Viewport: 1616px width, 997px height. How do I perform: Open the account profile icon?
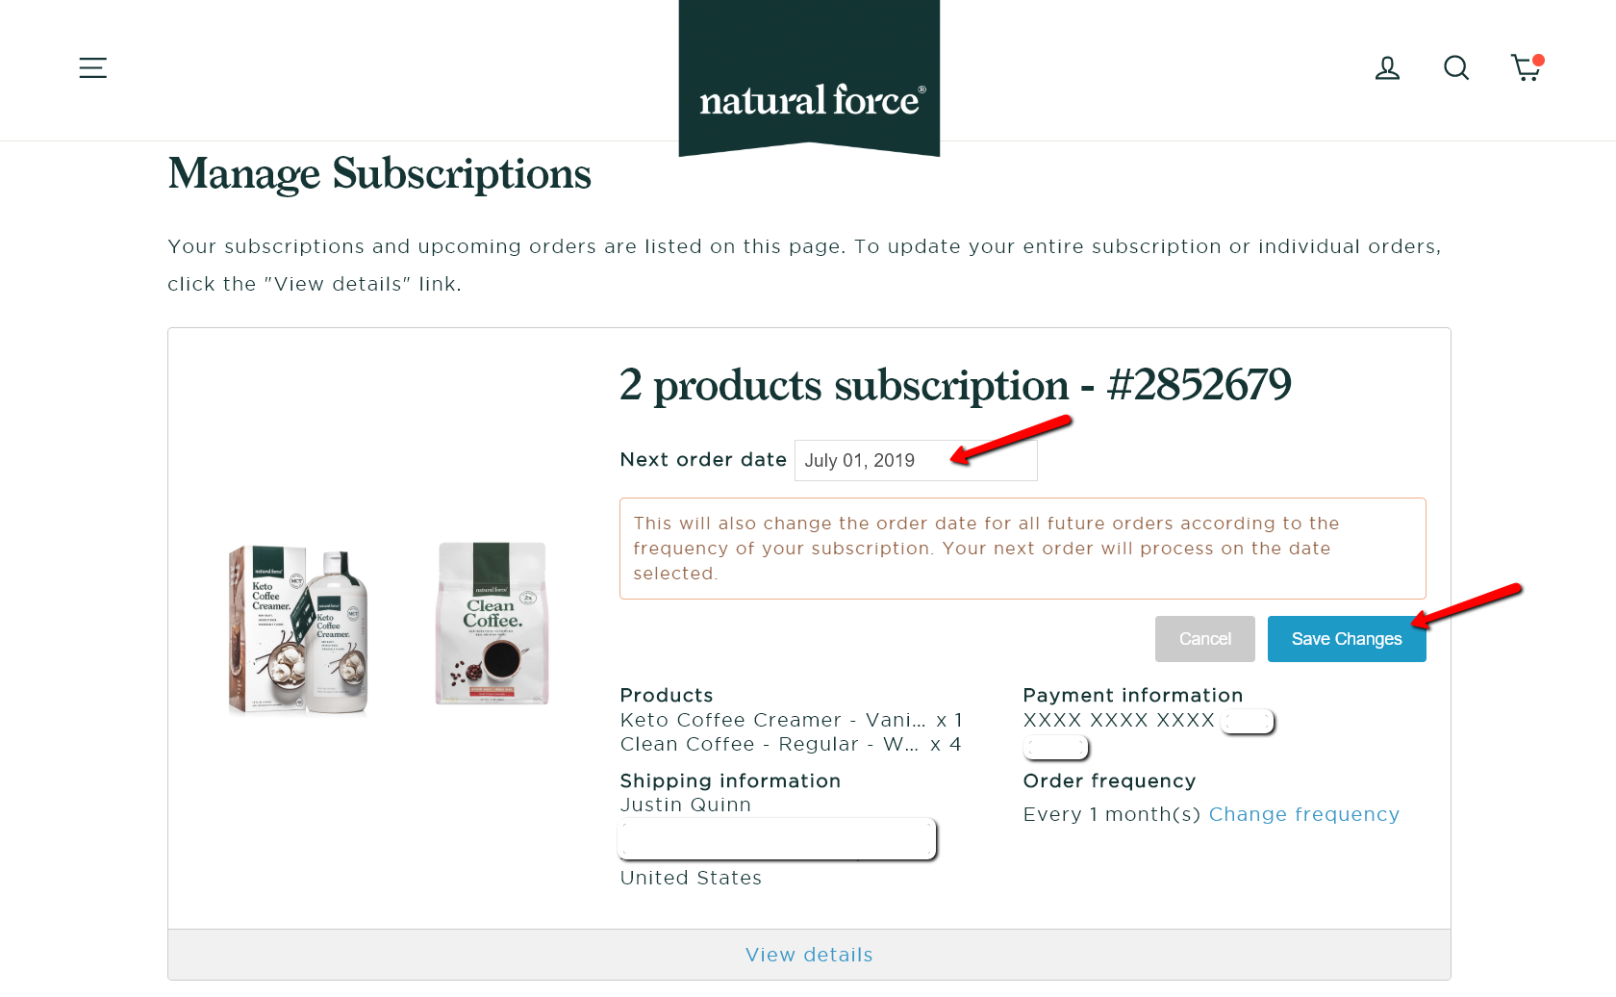pos(1387,67)
